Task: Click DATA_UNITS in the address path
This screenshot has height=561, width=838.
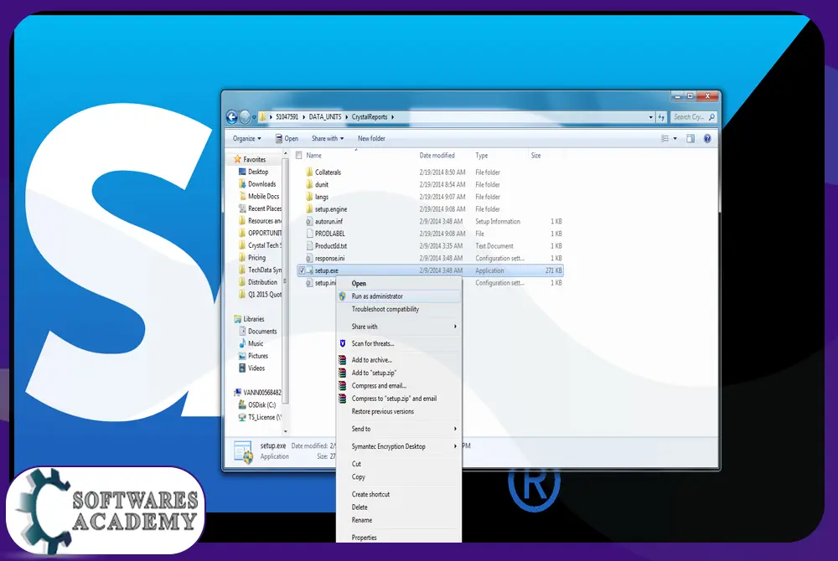Action: click(x=325, y=117)
